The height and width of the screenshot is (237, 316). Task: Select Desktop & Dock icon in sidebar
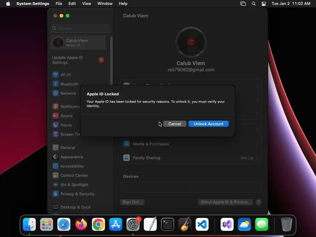(x=56, y=207)
